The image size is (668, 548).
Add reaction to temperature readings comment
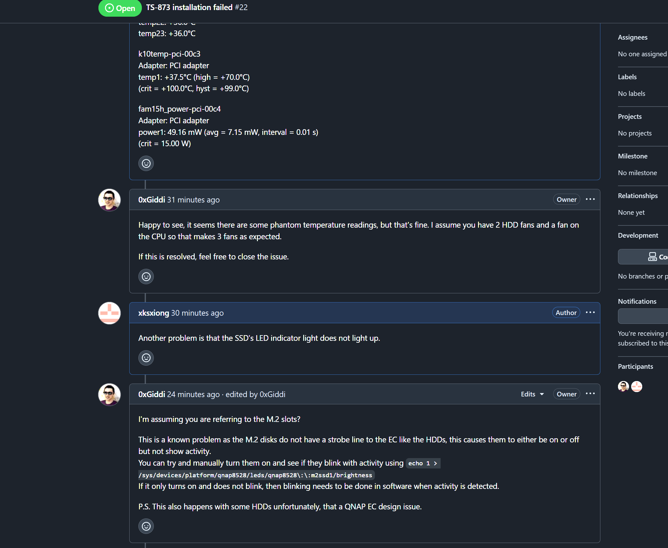(146, 163)
